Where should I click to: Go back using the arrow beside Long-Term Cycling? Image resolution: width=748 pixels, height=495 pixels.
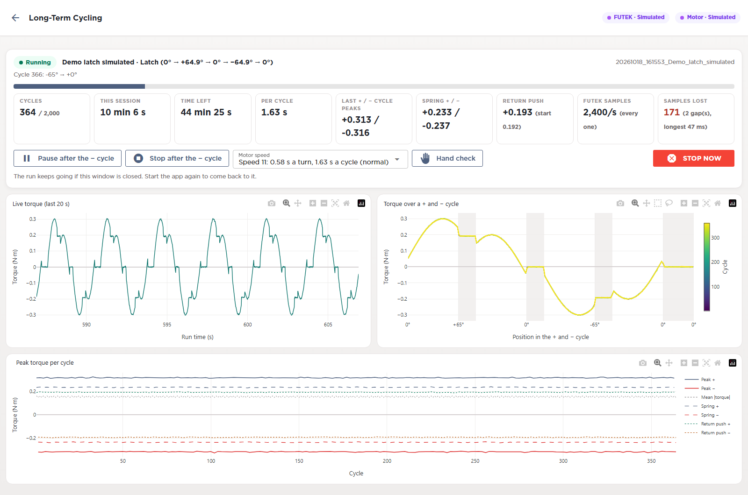tap(15, 18)
